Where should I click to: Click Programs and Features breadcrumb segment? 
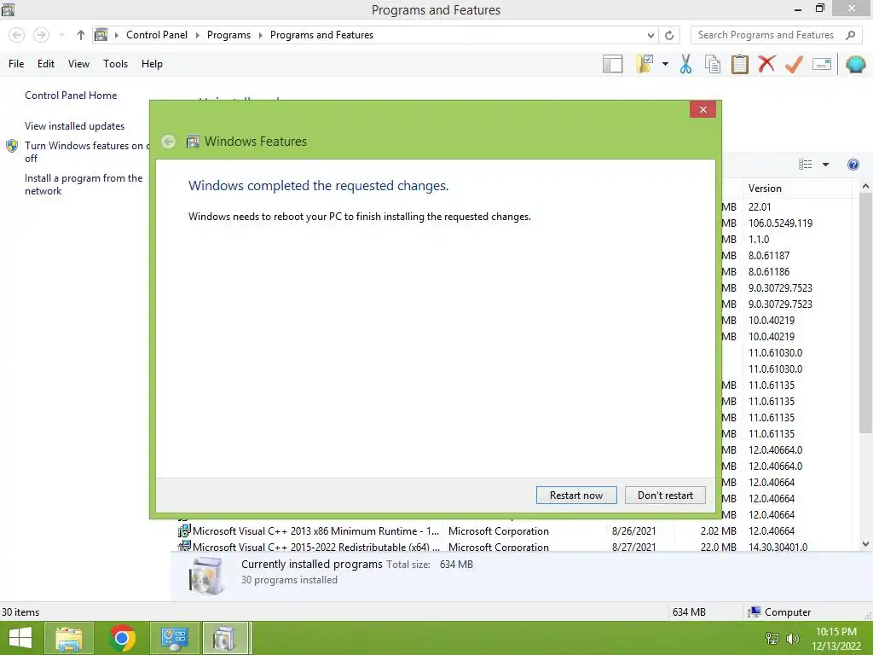click(x=321, y=35)
